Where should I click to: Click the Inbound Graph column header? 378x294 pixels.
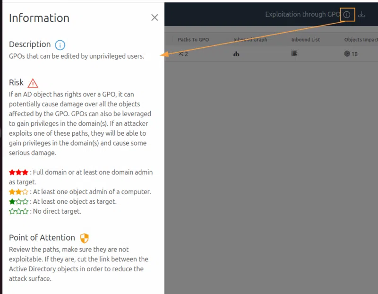pyautogui.click(x=250, y=40)
